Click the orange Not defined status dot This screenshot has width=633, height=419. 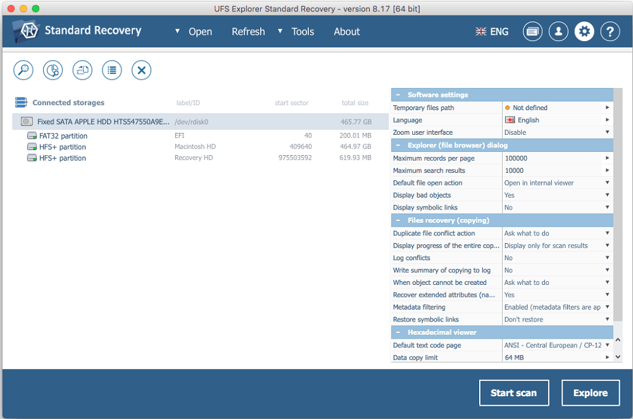point(508,108)
